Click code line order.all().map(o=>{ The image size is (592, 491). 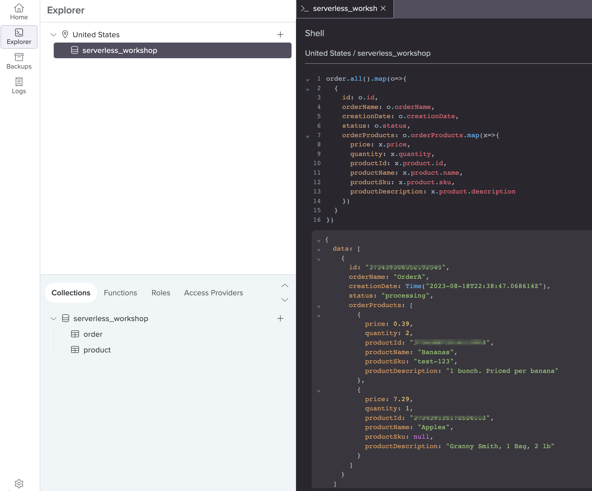pyautogui.click(x=366, y=79)
